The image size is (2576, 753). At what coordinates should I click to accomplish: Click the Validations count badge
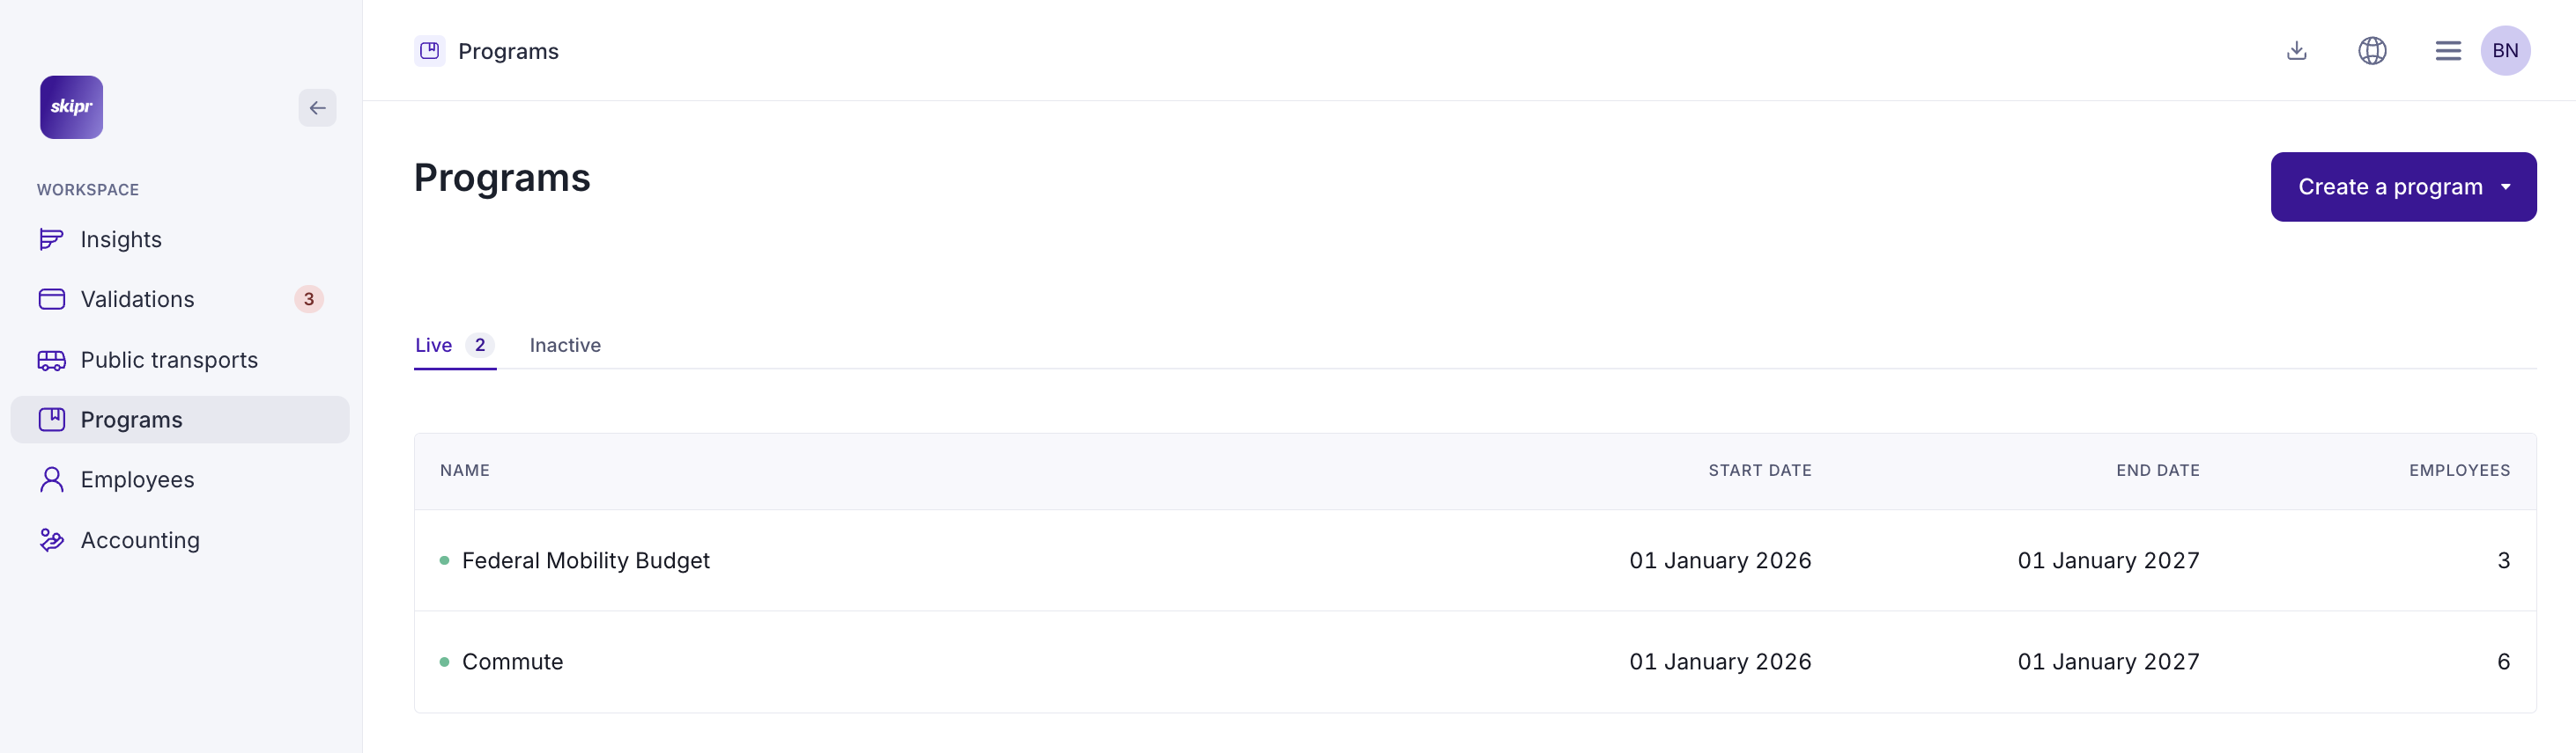309,300
